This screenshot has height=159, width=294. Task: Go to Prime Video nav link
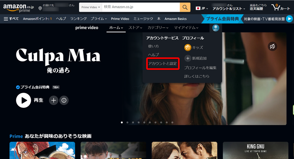tap(120, 19)
